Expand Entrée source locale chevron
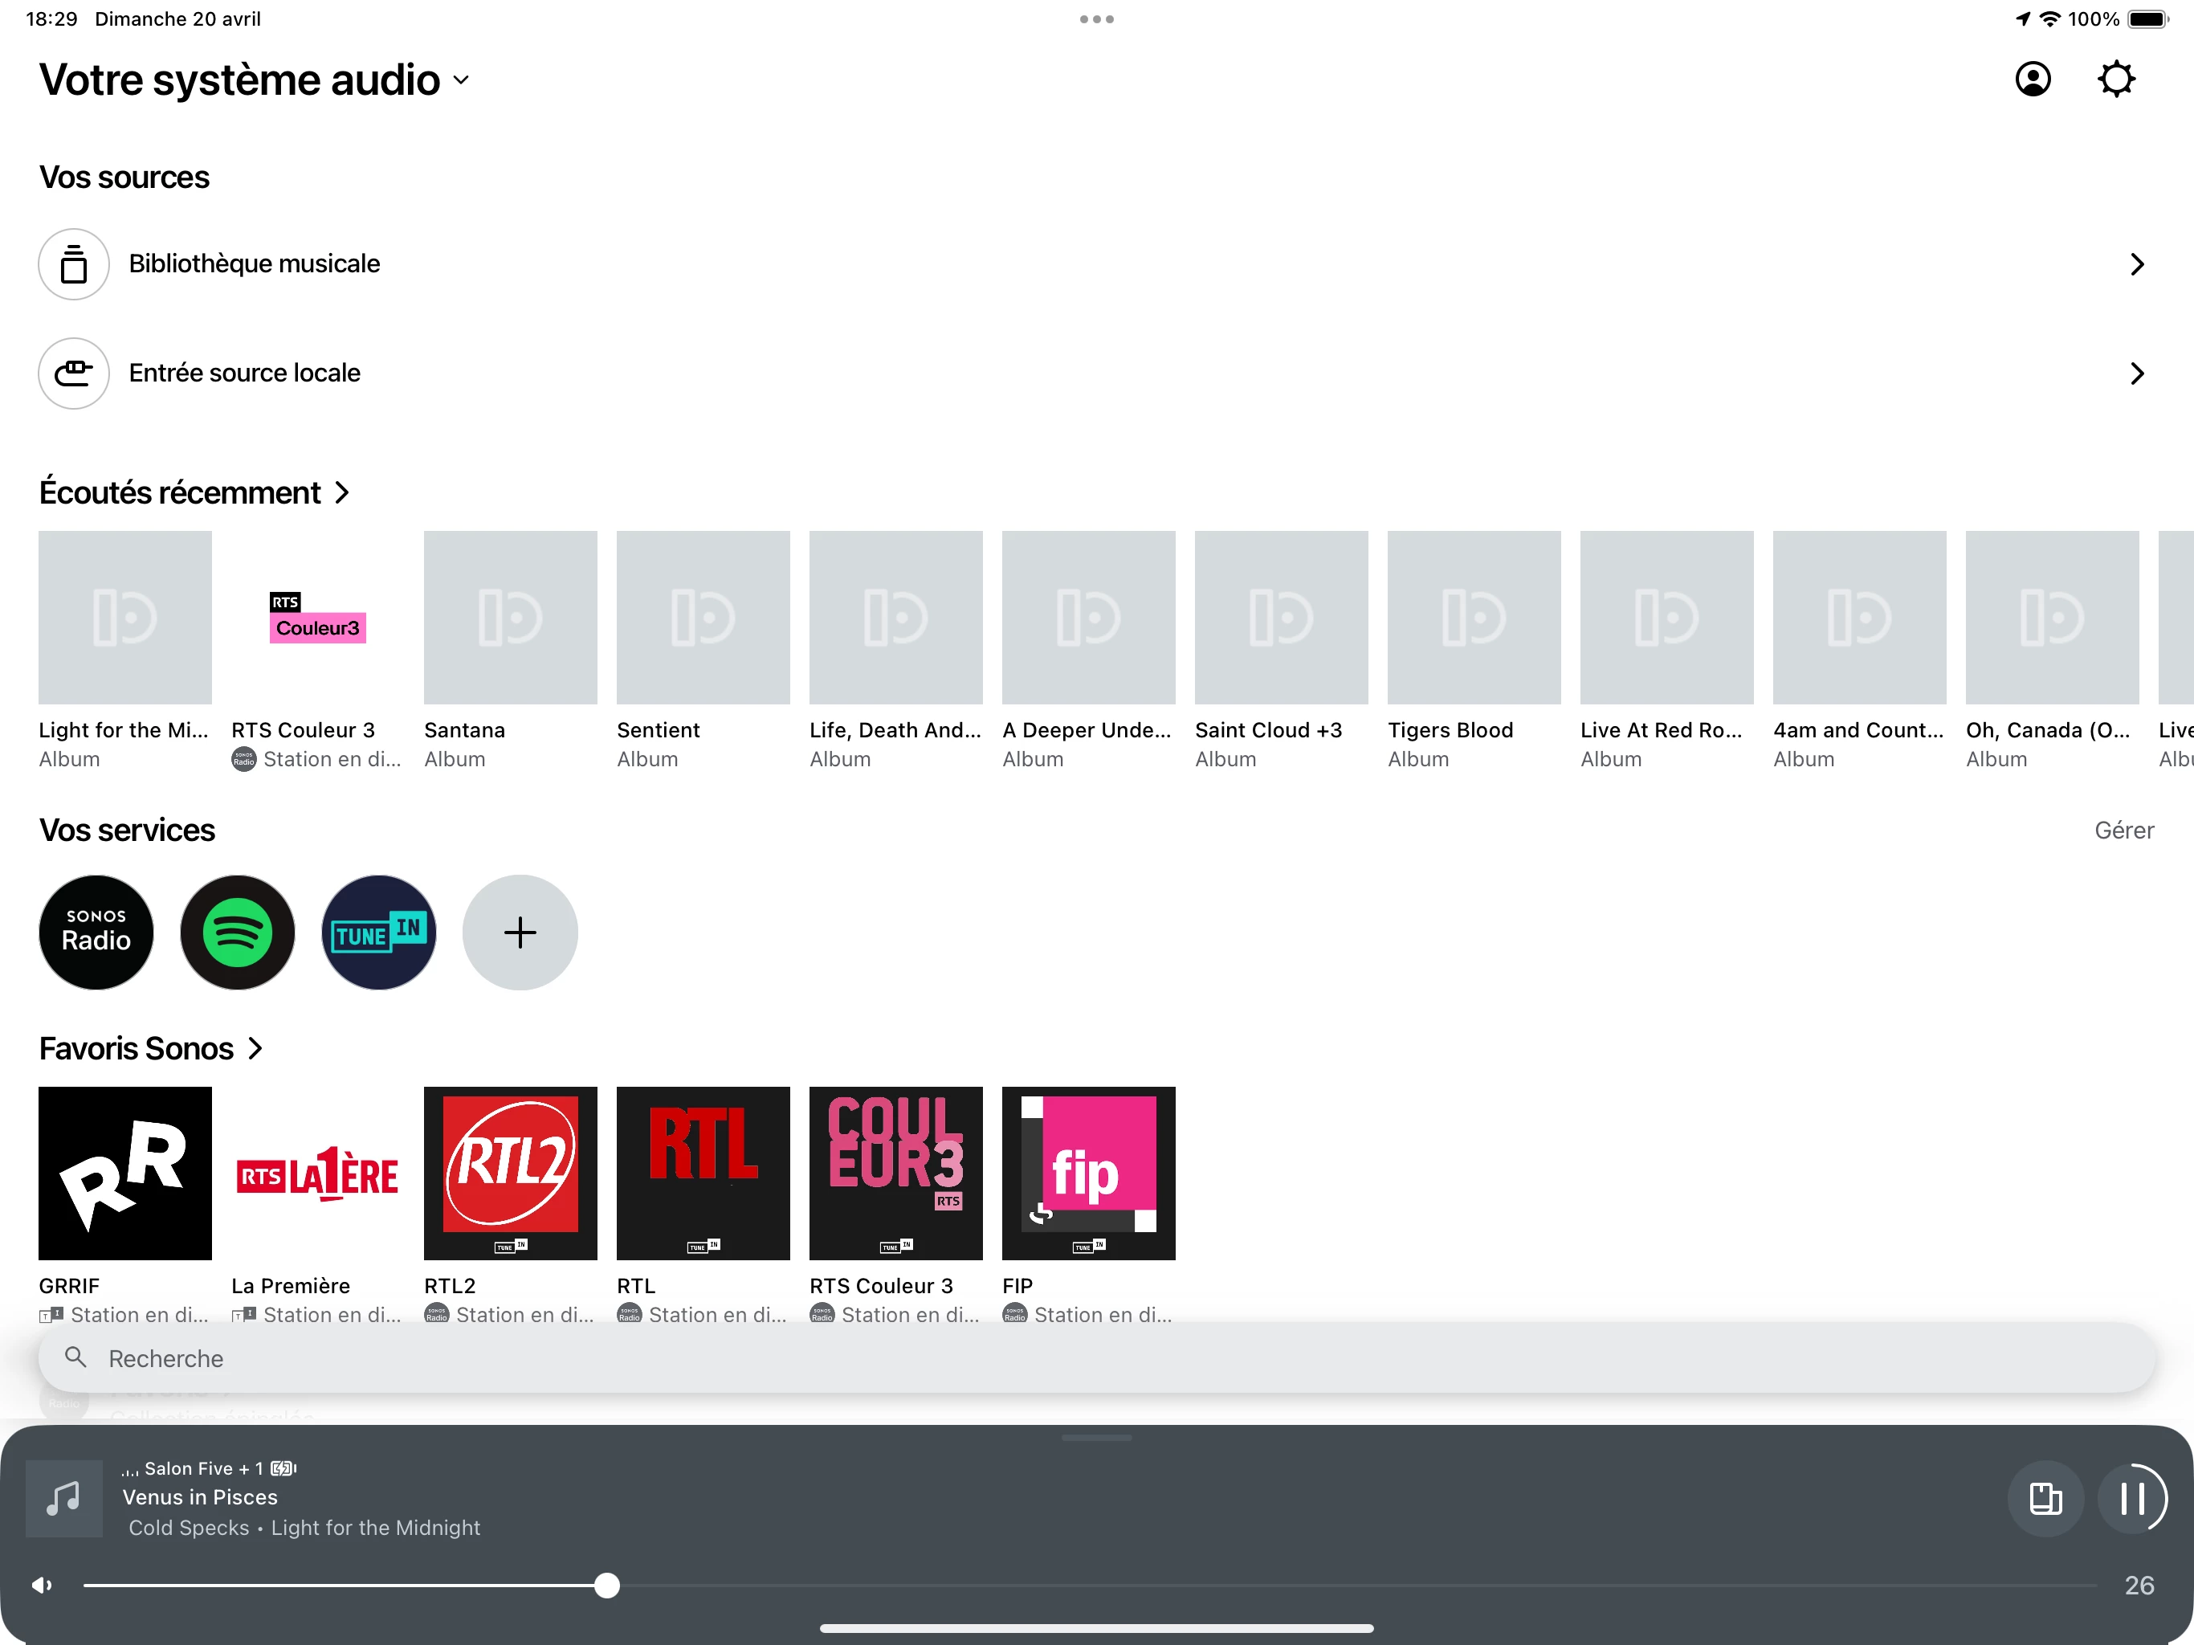This screenshot has height=1645, width=2194. pos(2136,373)
